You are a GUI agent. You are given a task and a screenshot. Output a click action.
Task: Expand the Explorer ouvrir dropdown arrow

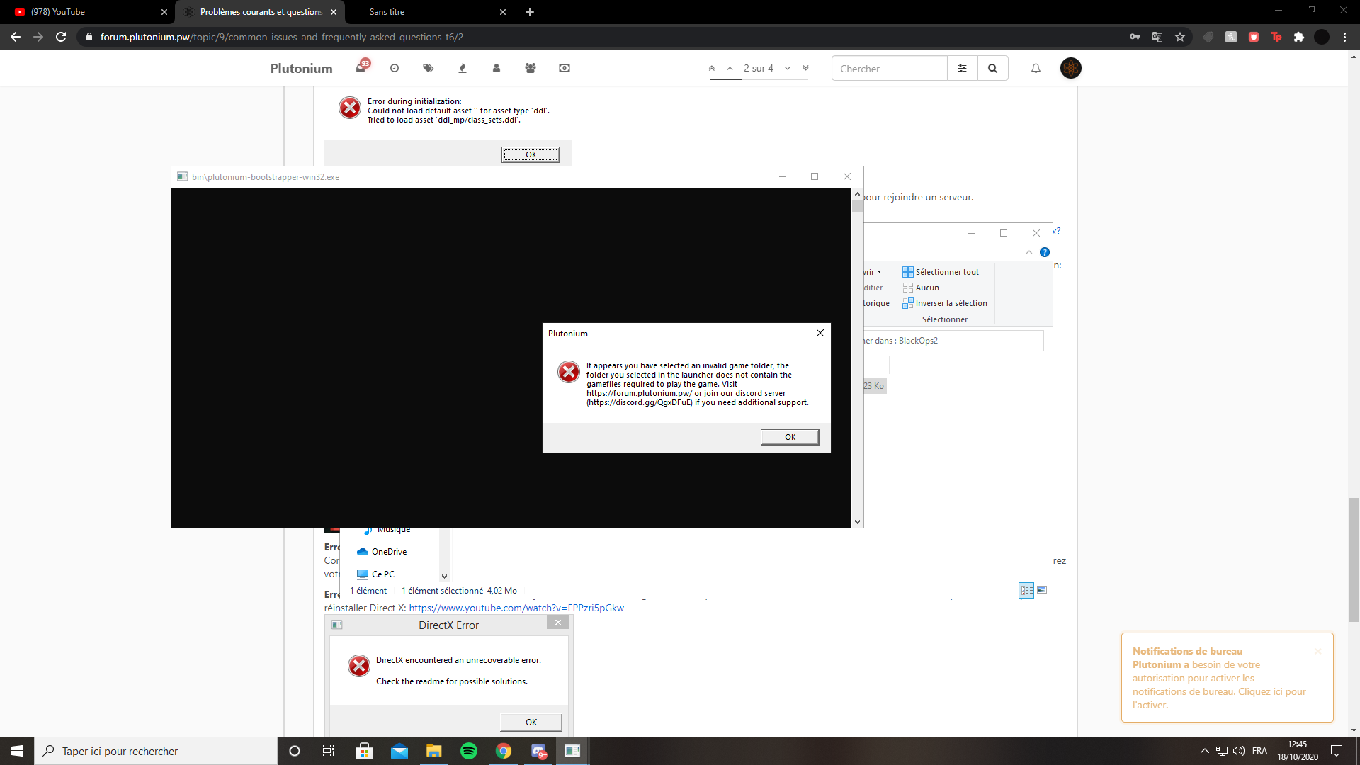tap(880, 272)
